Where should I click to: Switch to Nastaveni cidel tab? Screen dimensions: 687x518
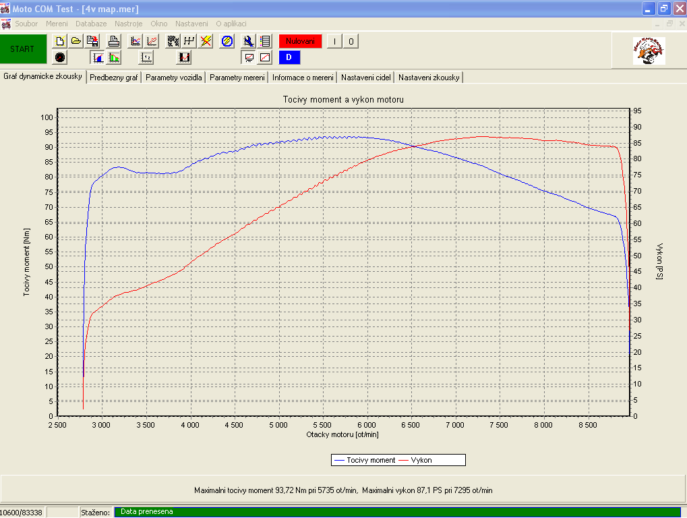coord(366,78)
